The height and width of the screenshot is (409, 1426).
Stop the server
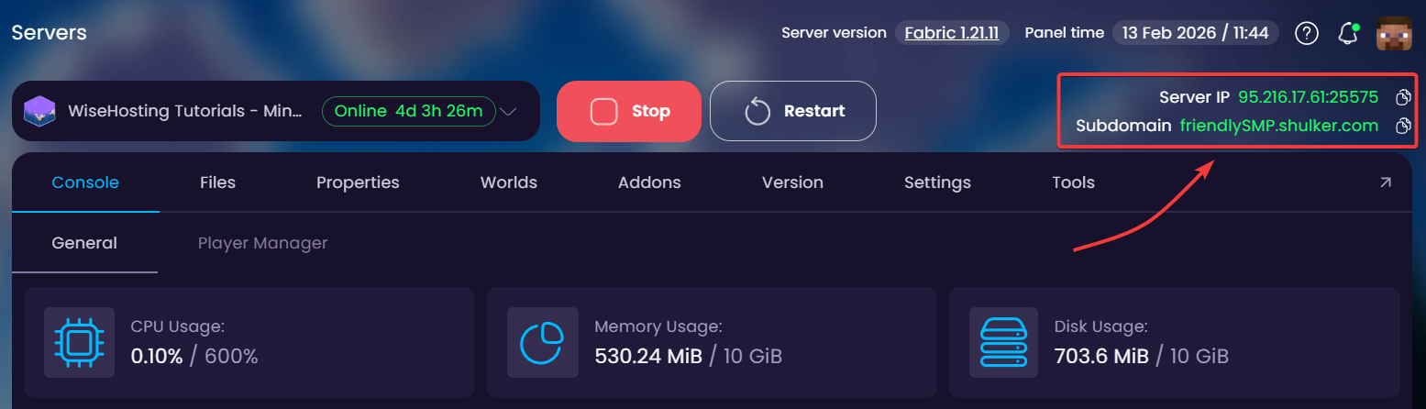click(629, 111)
